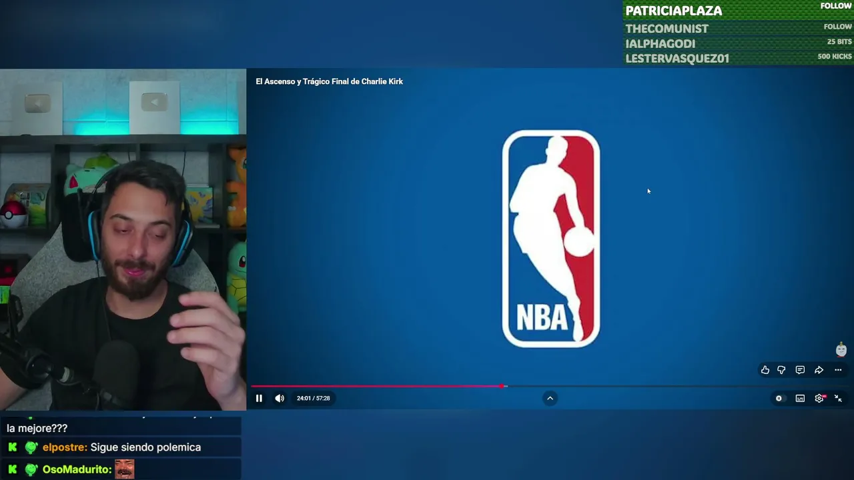
Task: Click chat message 'Sigue siendo polemica'
Action: tap(145, 447)
